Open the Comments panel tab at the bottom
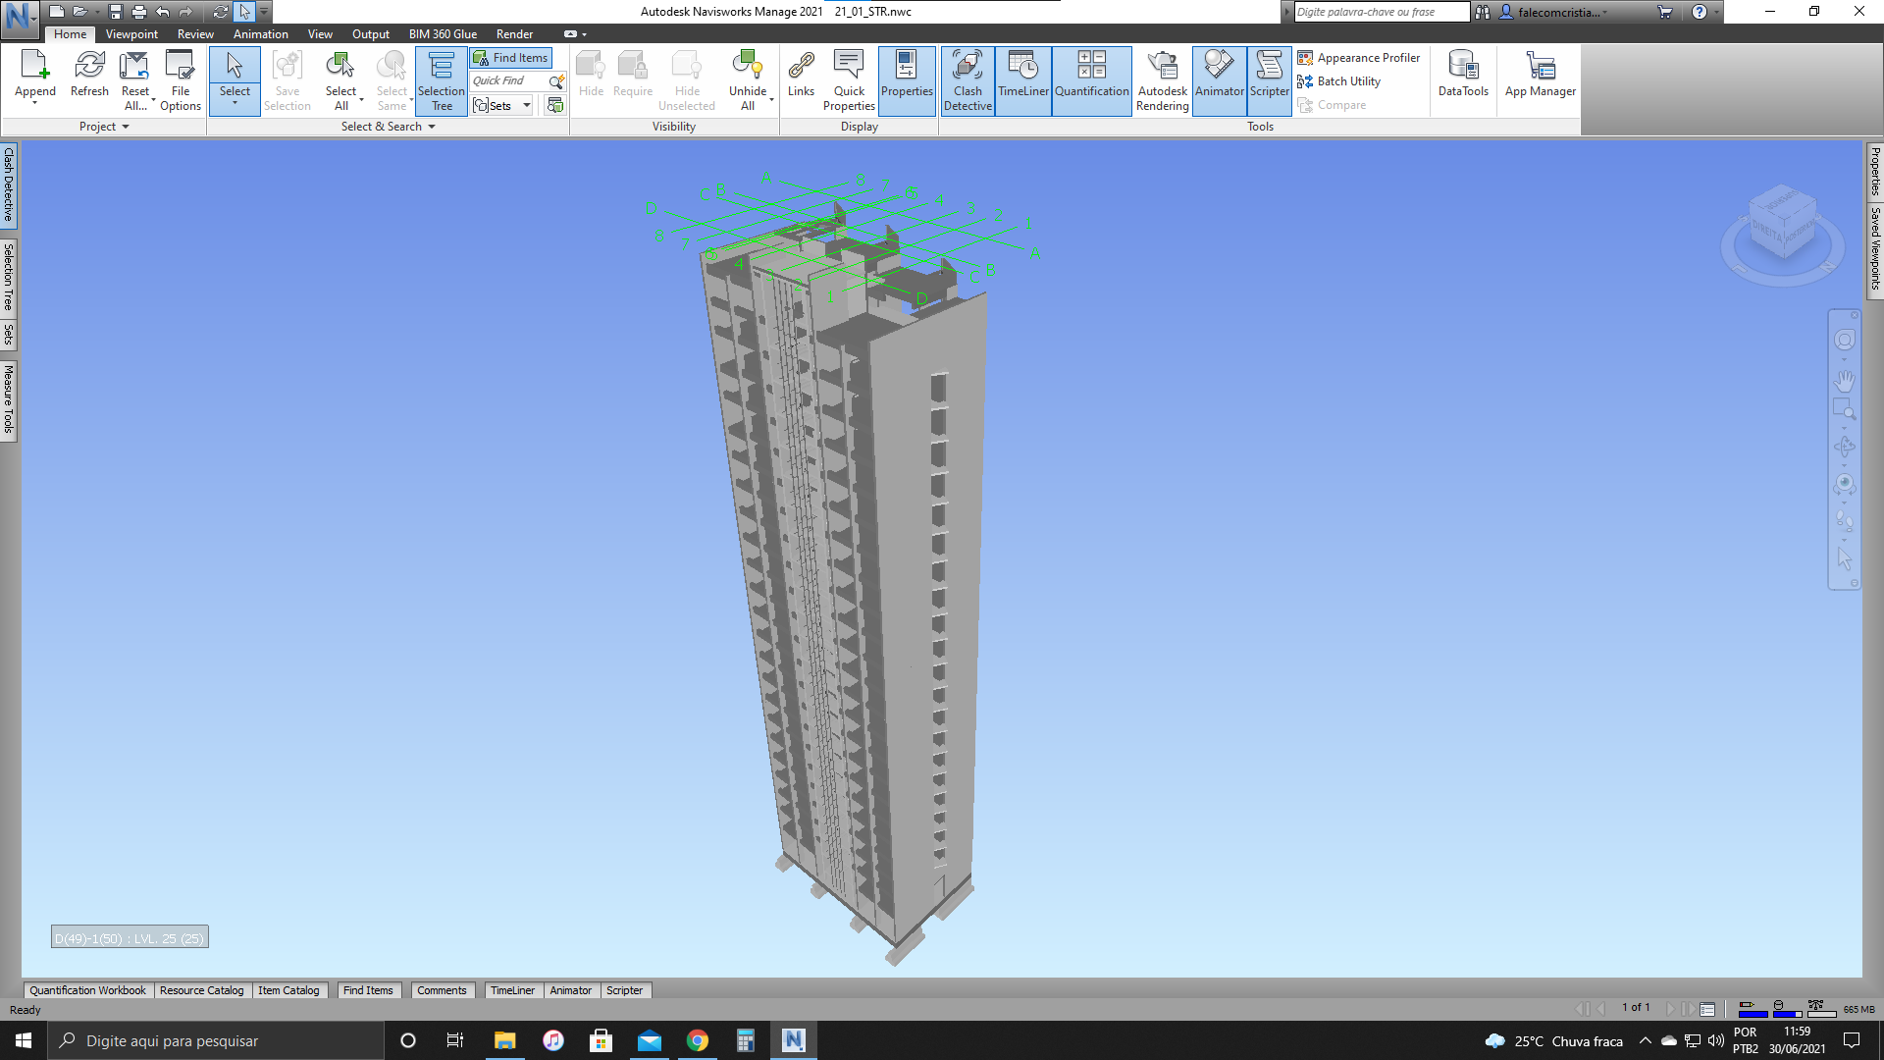1884x1060 pixels. [x=442, y=990]
